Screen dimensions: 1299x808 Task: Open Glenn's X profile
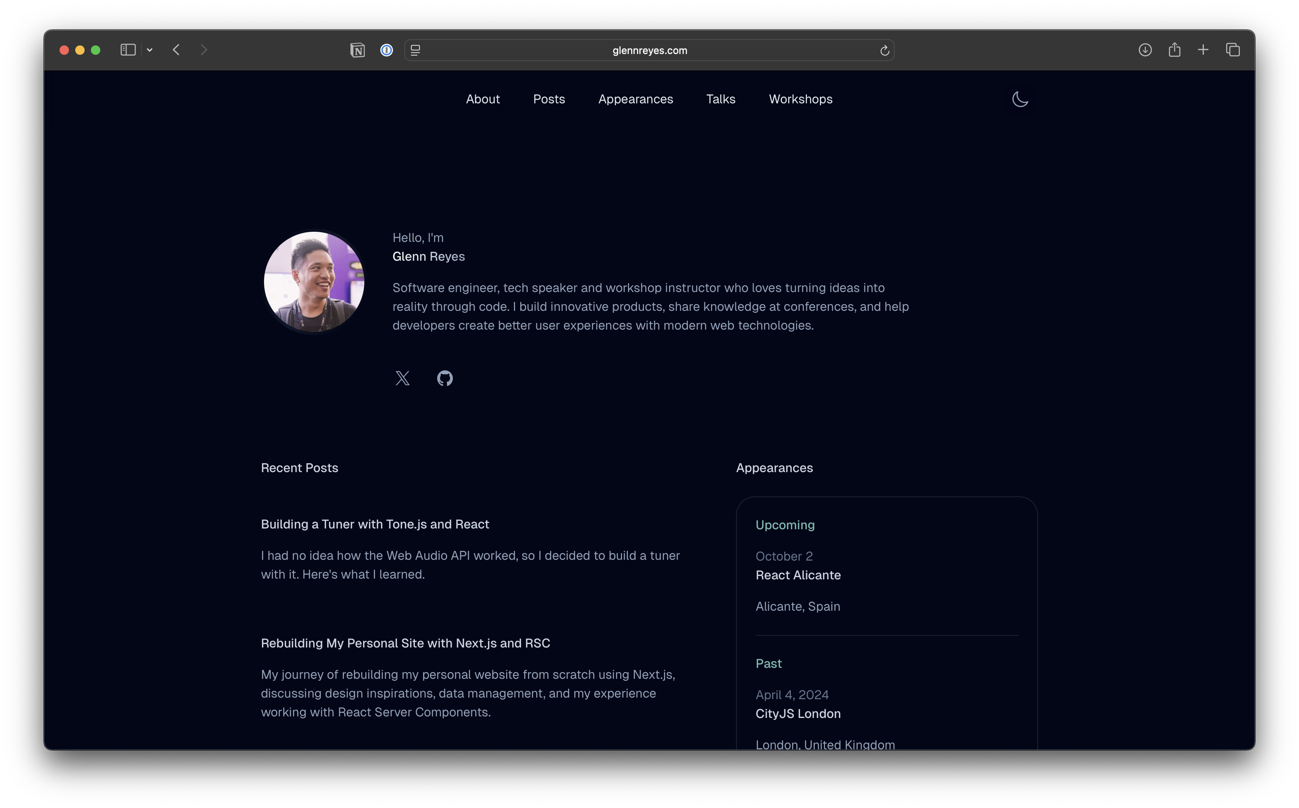click(x=402, y=378)
